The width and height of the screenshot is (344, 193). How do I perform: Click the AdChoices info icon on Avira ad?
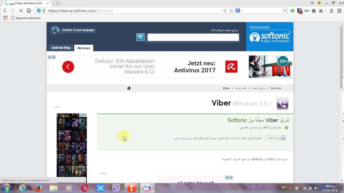(x=54, y=57)
